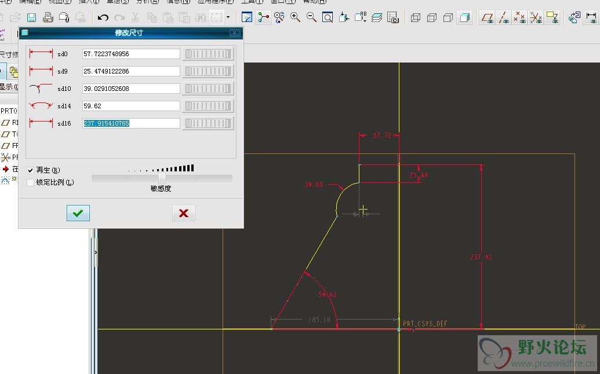Click the orient mode icon
Screen dimensions: 600x374
pyautogui.click(x=279, y=17)
